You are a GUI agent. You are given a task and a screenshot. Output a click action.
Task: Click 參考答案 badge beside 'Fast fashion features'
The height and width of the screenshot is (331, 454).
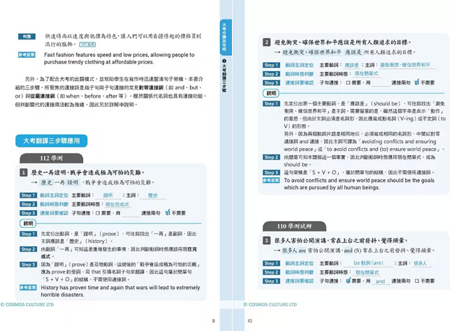[x=27, y=54]
